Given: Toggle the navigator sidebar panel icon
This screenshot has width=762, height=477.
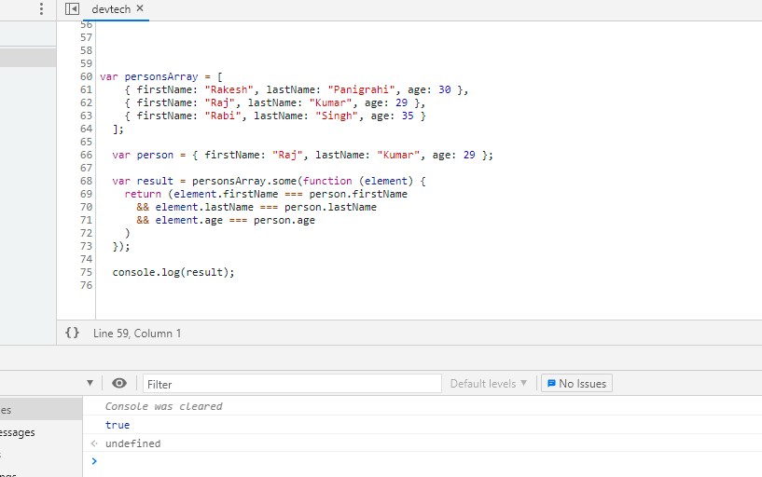Looking at the screenshot, I should pyautogui.click(x=72, y=8).
